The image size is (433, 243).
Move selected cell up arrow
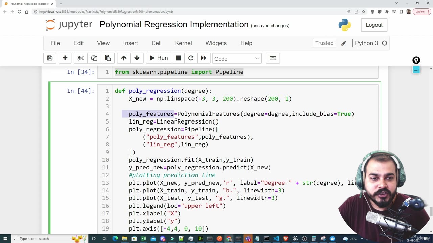[x=124, y=58]
